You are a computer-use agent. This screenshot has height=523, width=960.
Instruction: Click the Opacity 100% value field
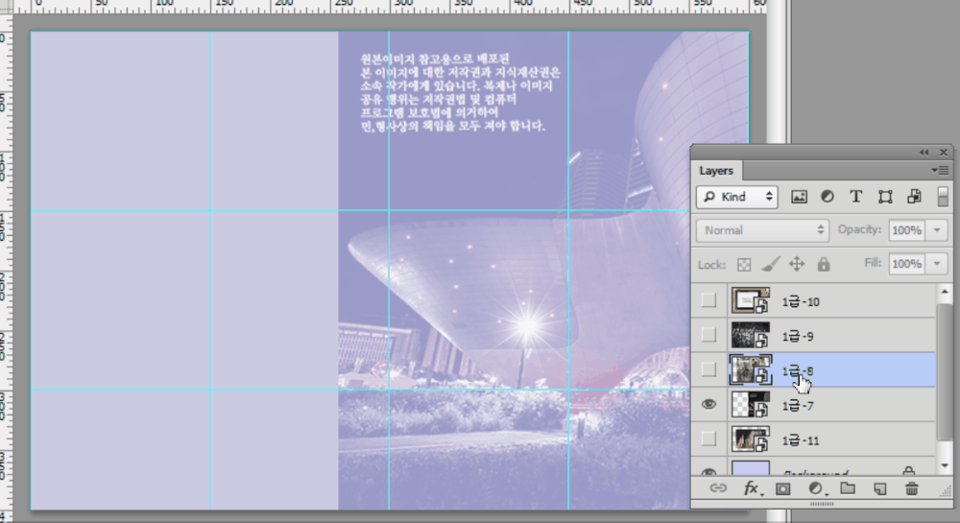(907, 230)
